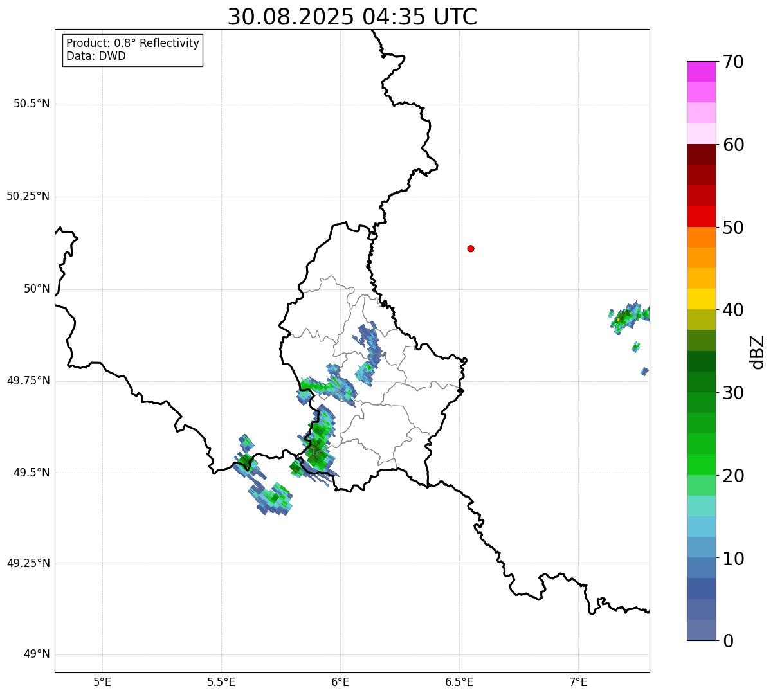773x695 pixels.
Task: Click the 20 dBZ bright green colorbar segment
Action: click(701, 465)
